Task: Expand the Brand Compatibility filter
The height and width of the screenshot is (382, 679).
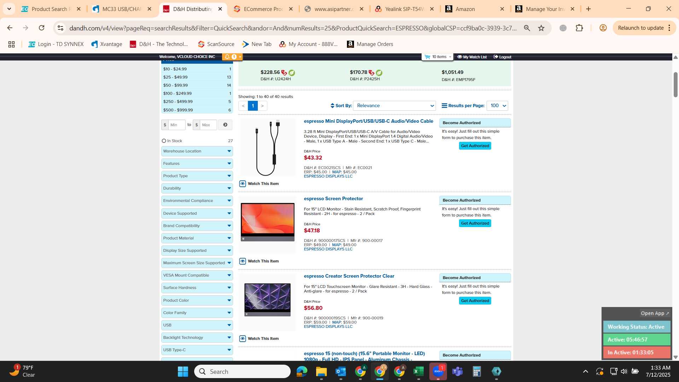Action: click(197, 226)
